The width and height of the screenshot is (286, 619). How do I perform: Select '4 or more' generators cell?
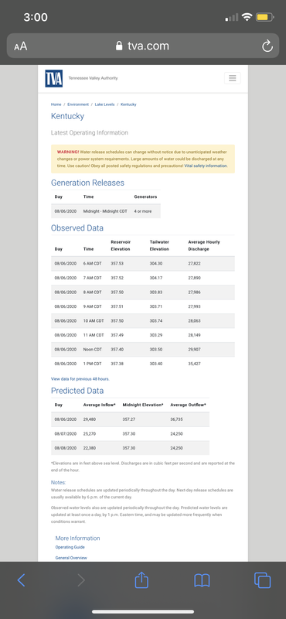[143, 211]
